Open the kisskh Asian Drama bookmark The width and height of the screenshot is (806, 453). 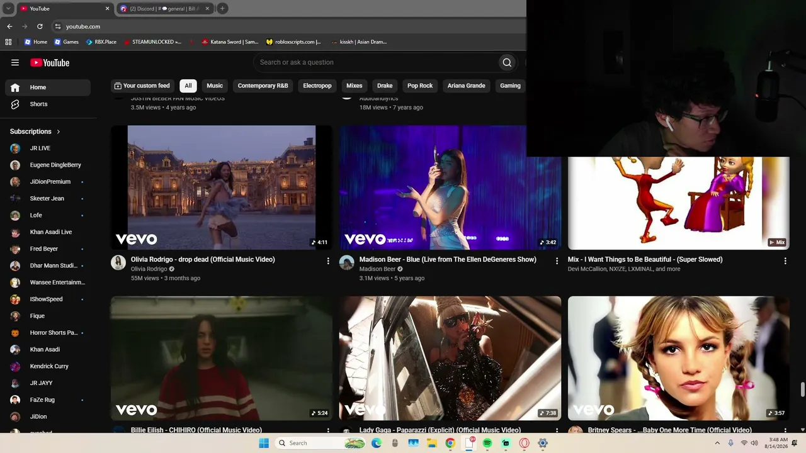pyautogui.click(x=358, y=42)
